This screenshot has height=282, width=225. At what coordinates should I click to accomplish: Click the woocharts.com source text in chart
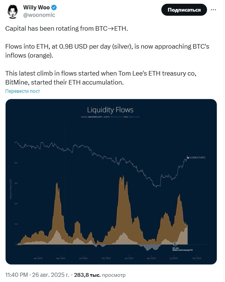[90, 117]
